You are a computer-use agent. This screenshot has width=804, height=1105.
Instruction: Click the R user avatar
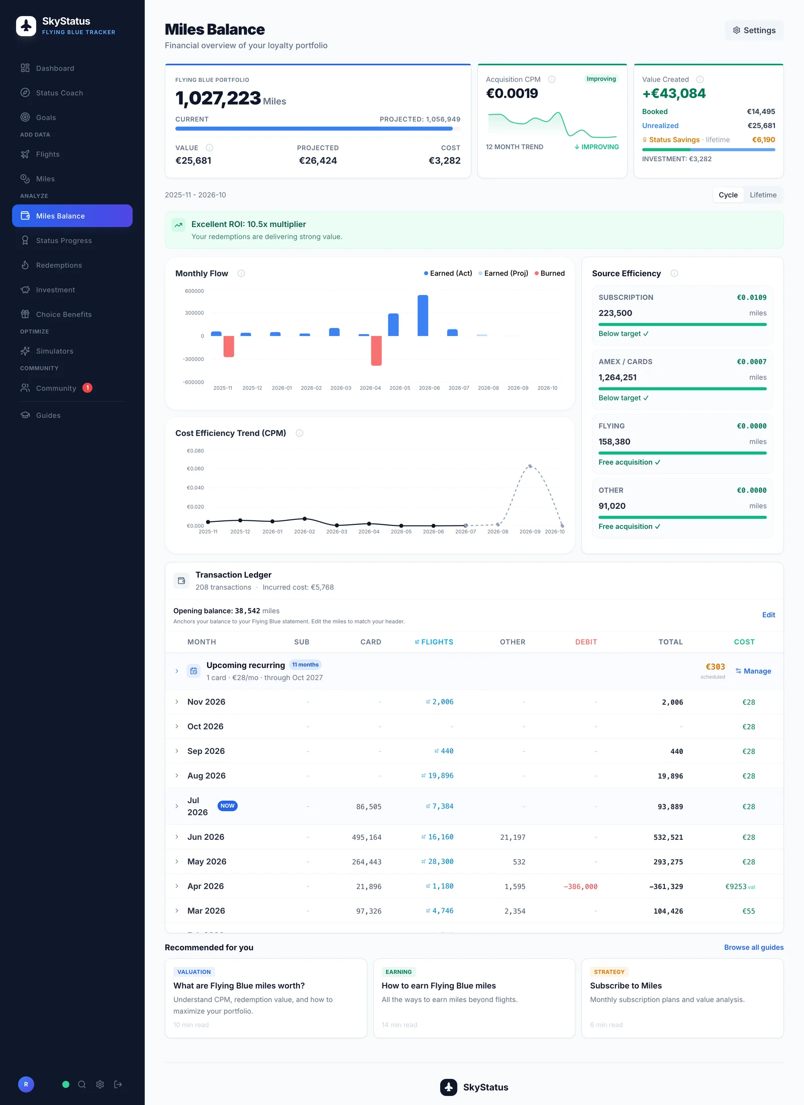tap(26, 1084)
